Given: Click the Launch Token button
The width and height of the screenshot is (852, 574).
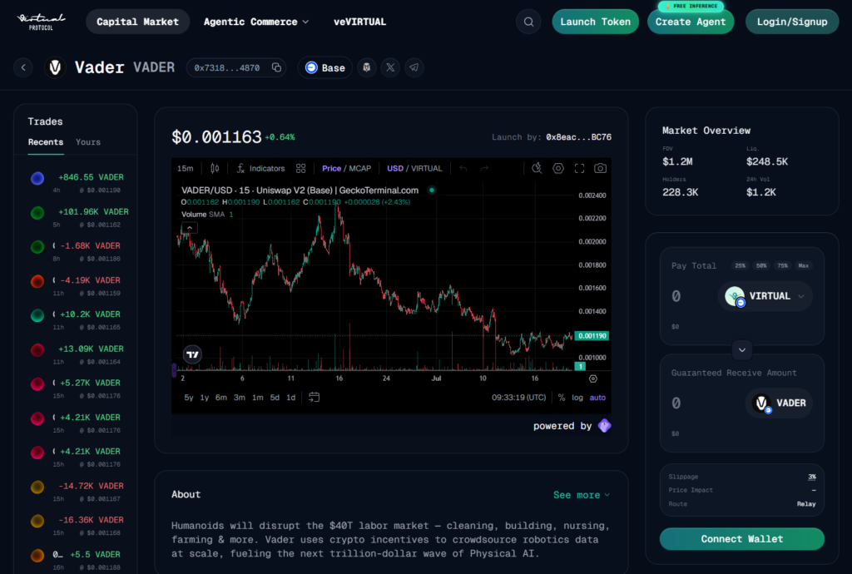Looking at the screenshot, I should pyautogui.click(x=595, y=22).
